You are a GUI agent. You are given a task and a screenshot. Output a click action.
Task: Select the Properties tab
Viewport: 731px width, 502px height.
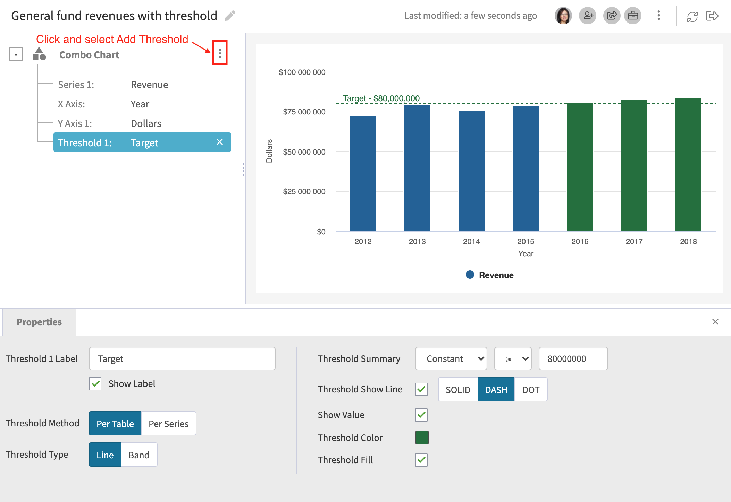[x=39, y=322]
